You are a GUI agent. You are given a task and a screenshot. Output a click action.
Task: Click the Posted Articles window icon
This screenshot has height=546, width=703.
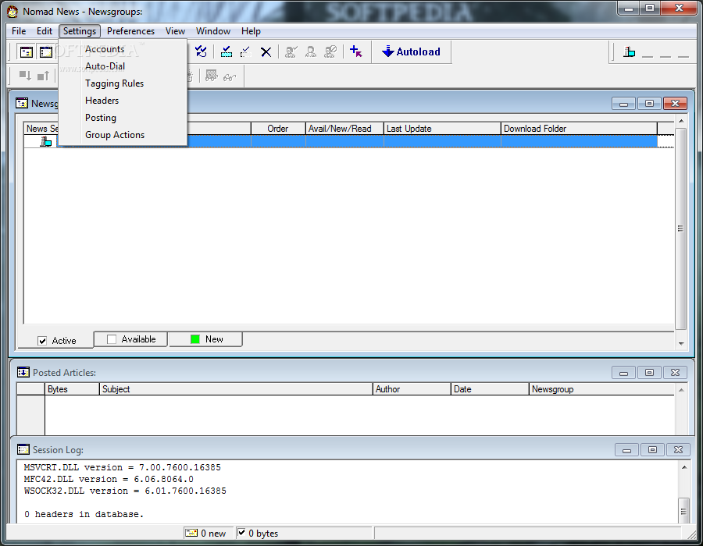tap(23, 372)
